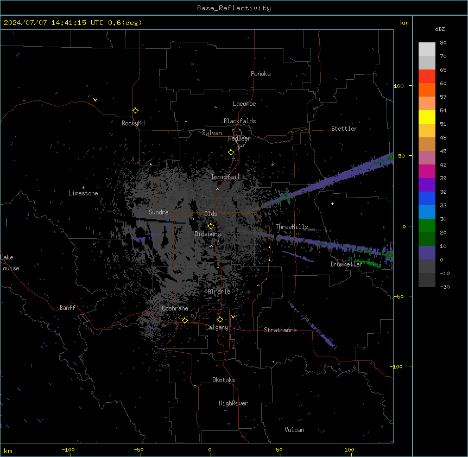This screenshot has width=468, height=457.
Task: Select the ThreeHills label
Action: [292, 227]
